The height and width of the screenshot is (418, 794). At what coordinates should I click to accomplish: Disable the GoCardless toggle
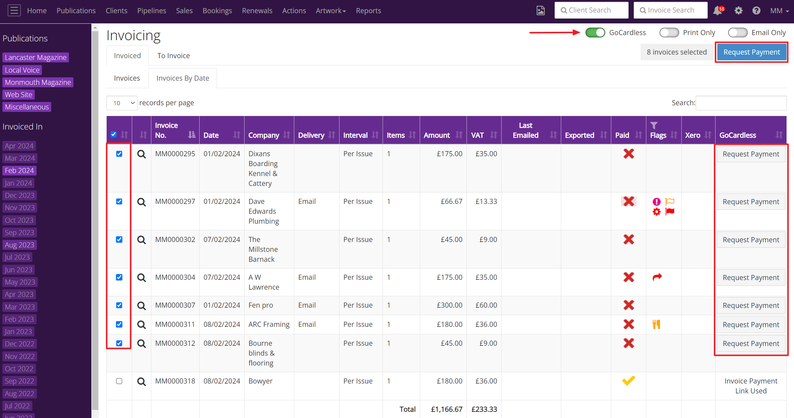(x=595, y=33)
